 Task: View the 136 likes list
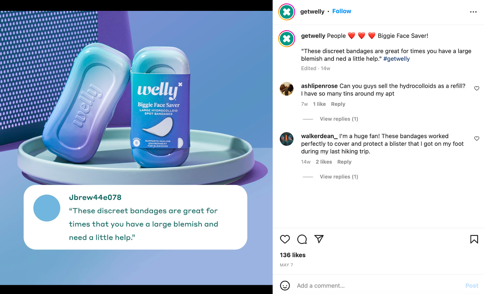tap(293, 255)
